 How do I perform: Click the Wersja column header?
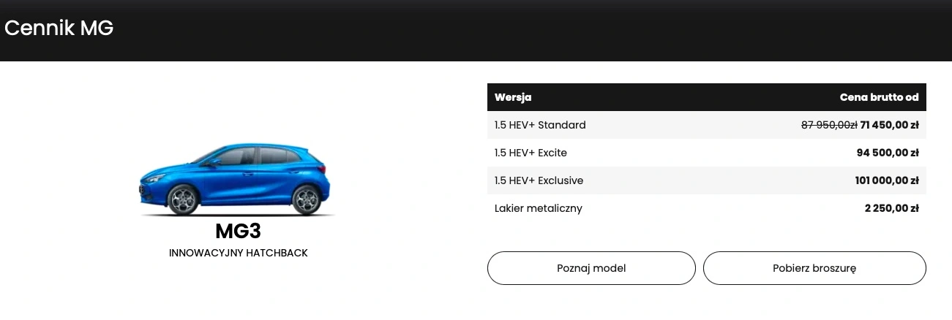[513, 97]
